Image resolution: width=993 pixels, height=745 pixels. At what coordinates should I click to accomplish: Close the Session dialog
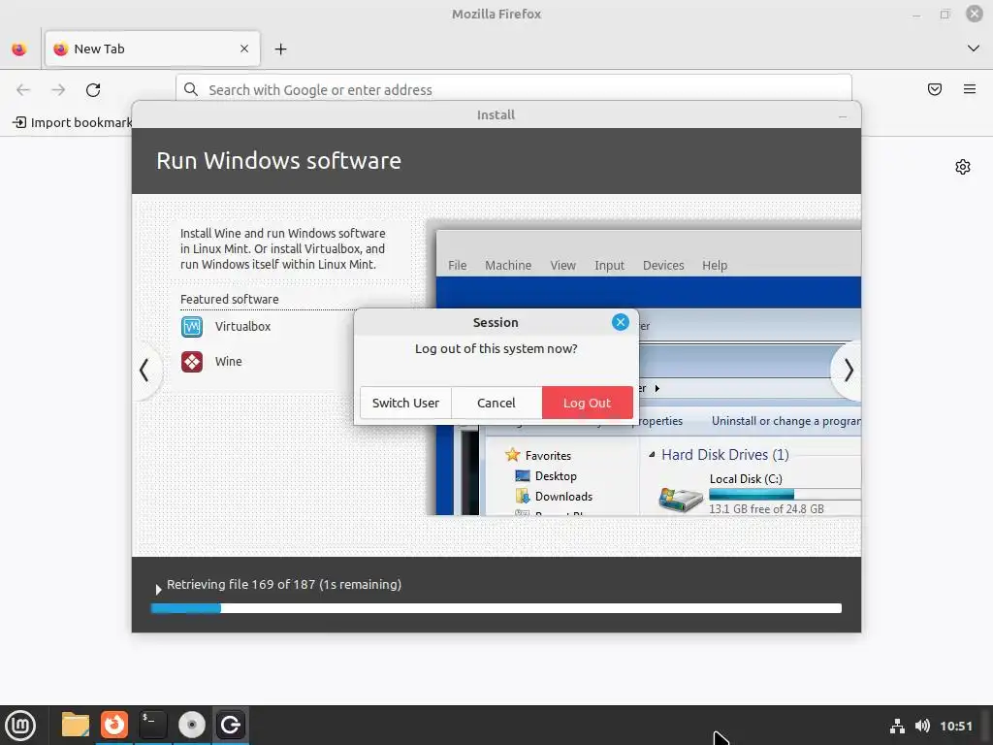pos(620,322)
